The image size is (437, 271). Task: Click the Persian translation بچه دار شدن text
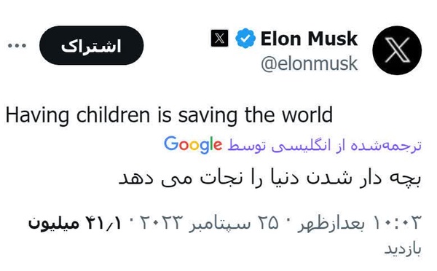pyautogui.click(x=269, y=178)
